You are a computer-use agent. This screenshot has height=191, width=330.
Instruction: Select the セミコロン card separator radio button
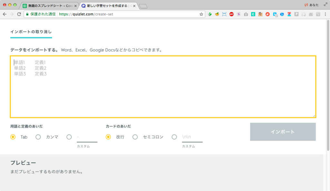[x=135, y=137]
